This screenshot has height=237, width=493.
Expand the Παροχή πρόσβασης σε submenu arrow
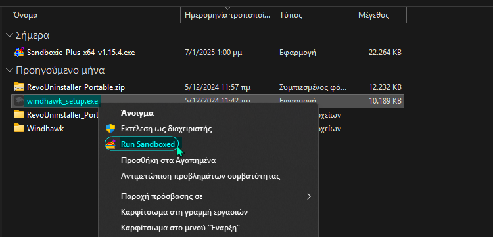309,196
